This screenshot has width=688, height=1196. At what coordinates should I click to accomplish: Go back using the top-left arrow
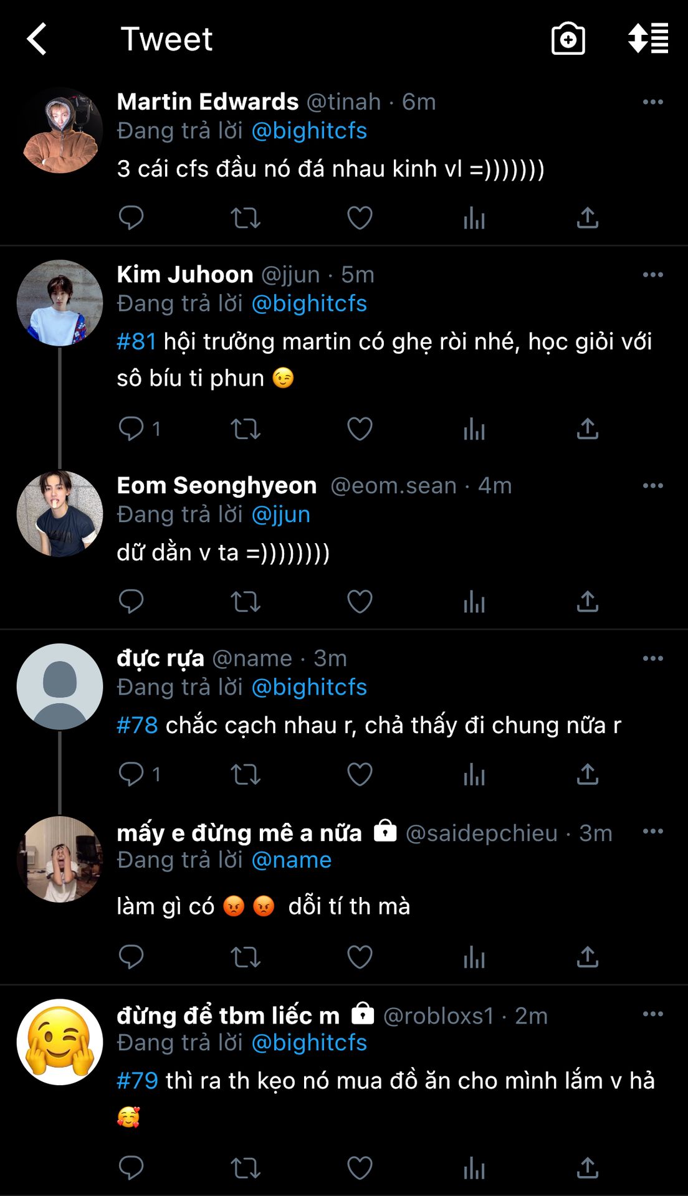click(37, 39)
